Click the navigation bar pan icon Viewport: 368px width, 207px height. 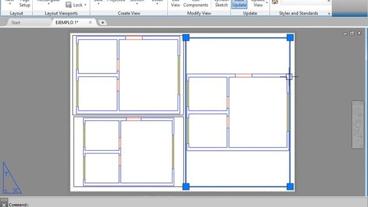(x=358, y=122)
